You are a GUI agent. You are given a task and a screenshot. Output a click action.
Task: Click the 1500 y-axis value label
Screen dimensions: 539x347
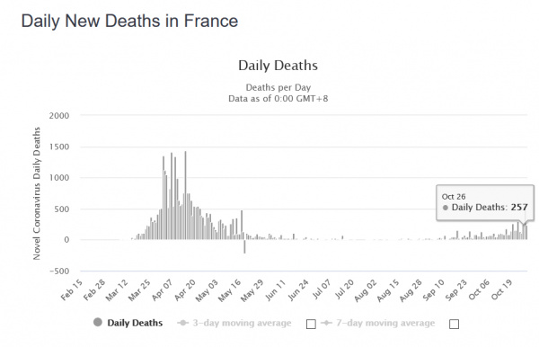59,147
